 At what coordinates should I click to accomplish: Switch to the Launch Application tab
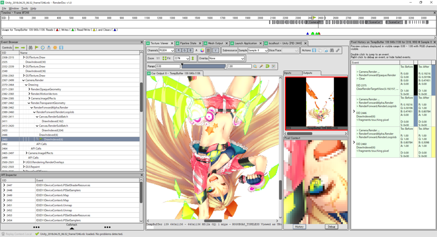(x=245, y=44)
